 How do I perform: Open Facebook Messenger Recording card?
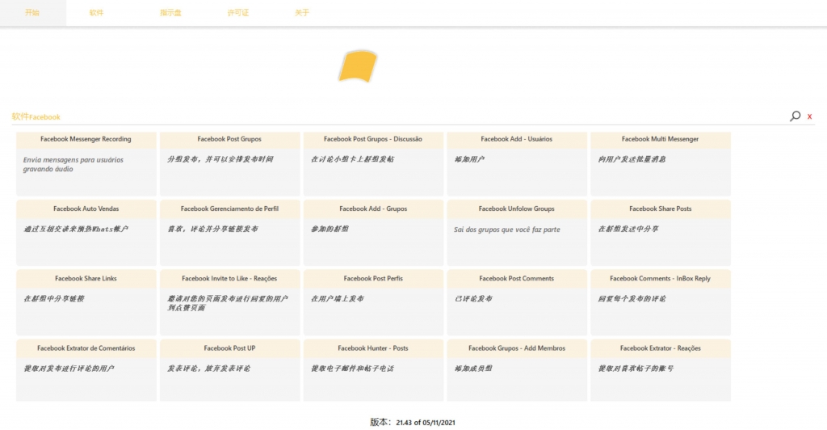click(x=86, y=163)
